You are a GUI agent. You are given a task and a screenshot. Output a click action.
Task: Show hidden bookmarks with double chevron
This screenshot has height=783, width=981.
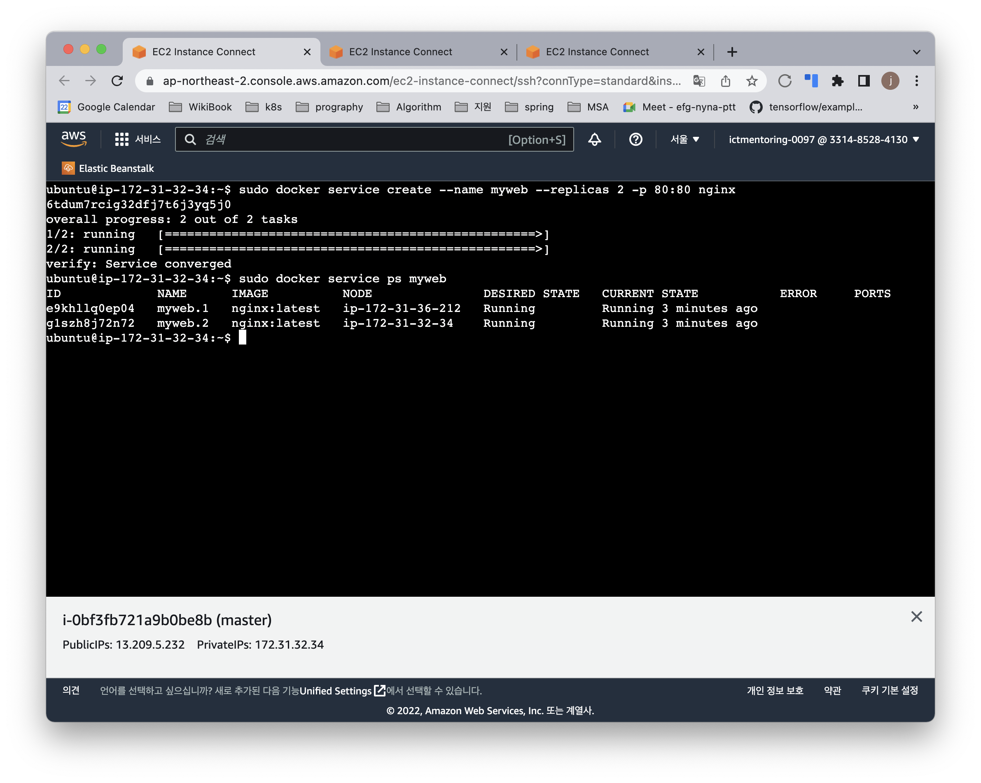coord(916,107)
